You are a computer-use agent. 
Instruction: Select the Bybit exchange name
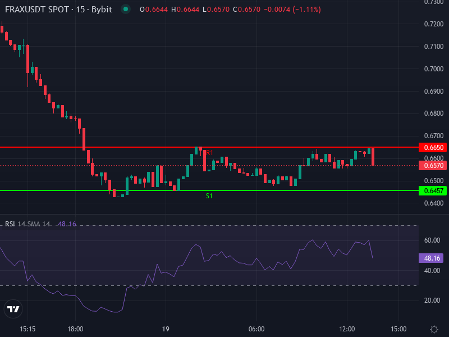[x=102, y=9]
